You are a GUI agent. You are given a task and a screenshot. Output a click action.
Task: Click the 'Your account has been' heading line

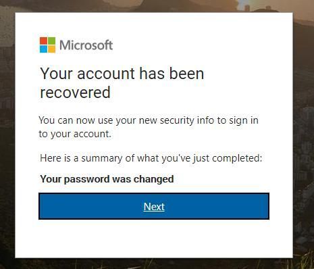coord(122,73)
